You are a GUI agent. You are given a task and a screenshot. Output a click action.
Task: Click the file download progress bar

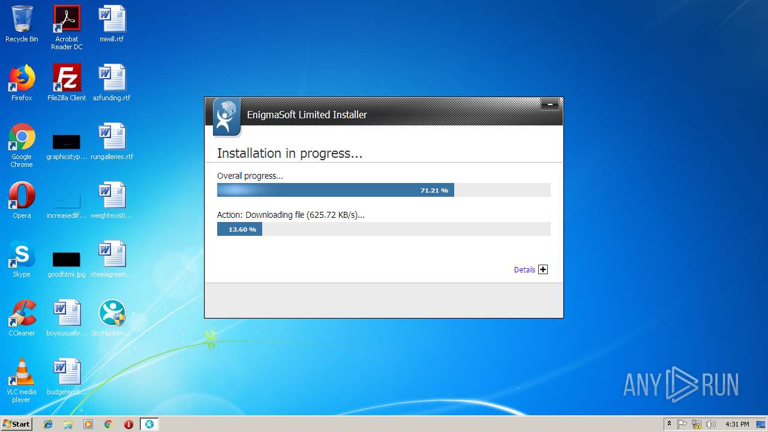[384, 229]
